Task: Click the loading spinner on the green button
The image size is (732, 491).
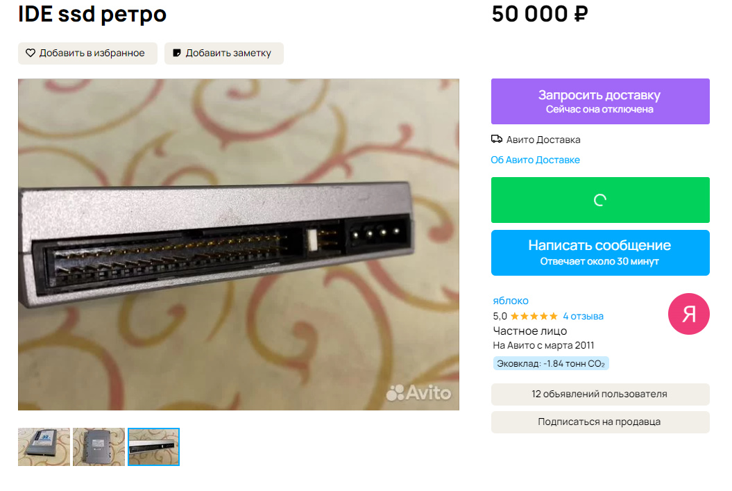Action: (x=600, y=200)
